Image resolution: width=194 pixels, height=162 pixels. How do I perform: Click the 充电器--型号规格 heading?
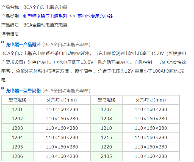pos(23,91)
